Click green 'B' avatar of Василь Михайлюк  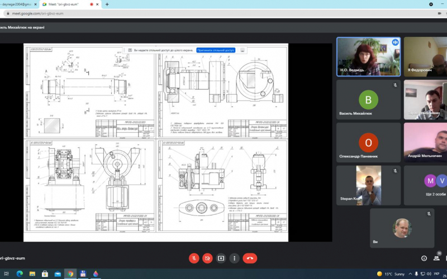368,100
